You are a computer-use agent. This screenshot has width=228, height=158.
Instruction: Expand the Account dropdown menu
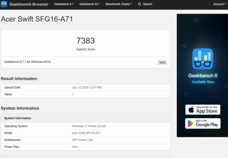click(x=220, y=4)
